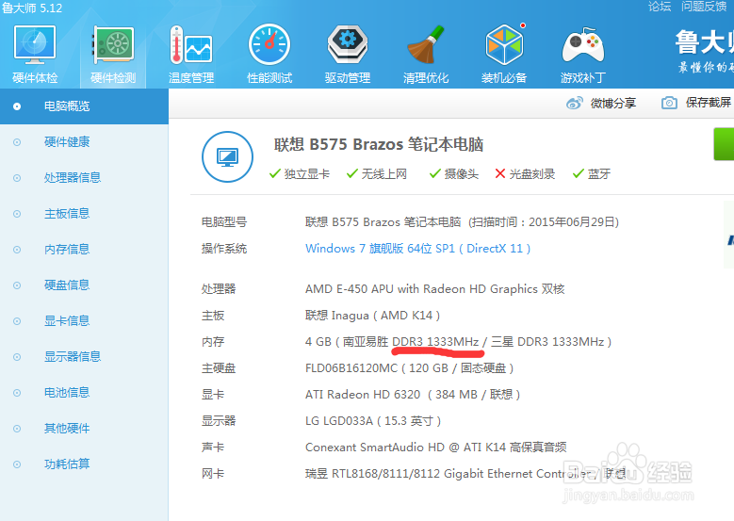Viewport: 734px width, 521px height.
Task: Click the 瑞昱 RTL8168 network card text
Action: point(465,474)
